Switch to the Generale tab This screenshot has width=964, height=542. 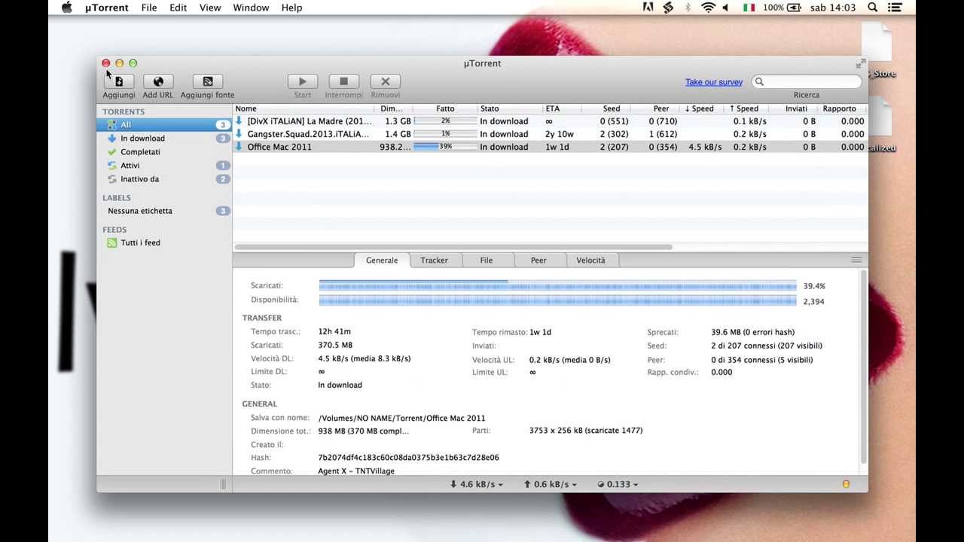[x=382, y=260]
